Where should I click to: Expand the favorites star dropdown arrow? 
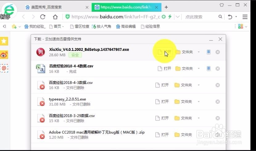[20, 27]
